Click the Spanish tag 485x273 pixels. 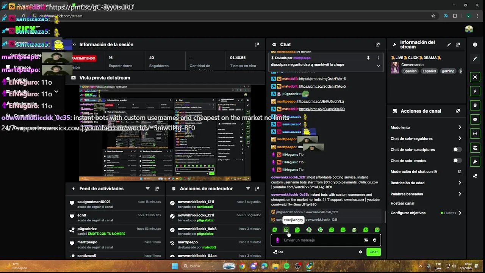410,71
